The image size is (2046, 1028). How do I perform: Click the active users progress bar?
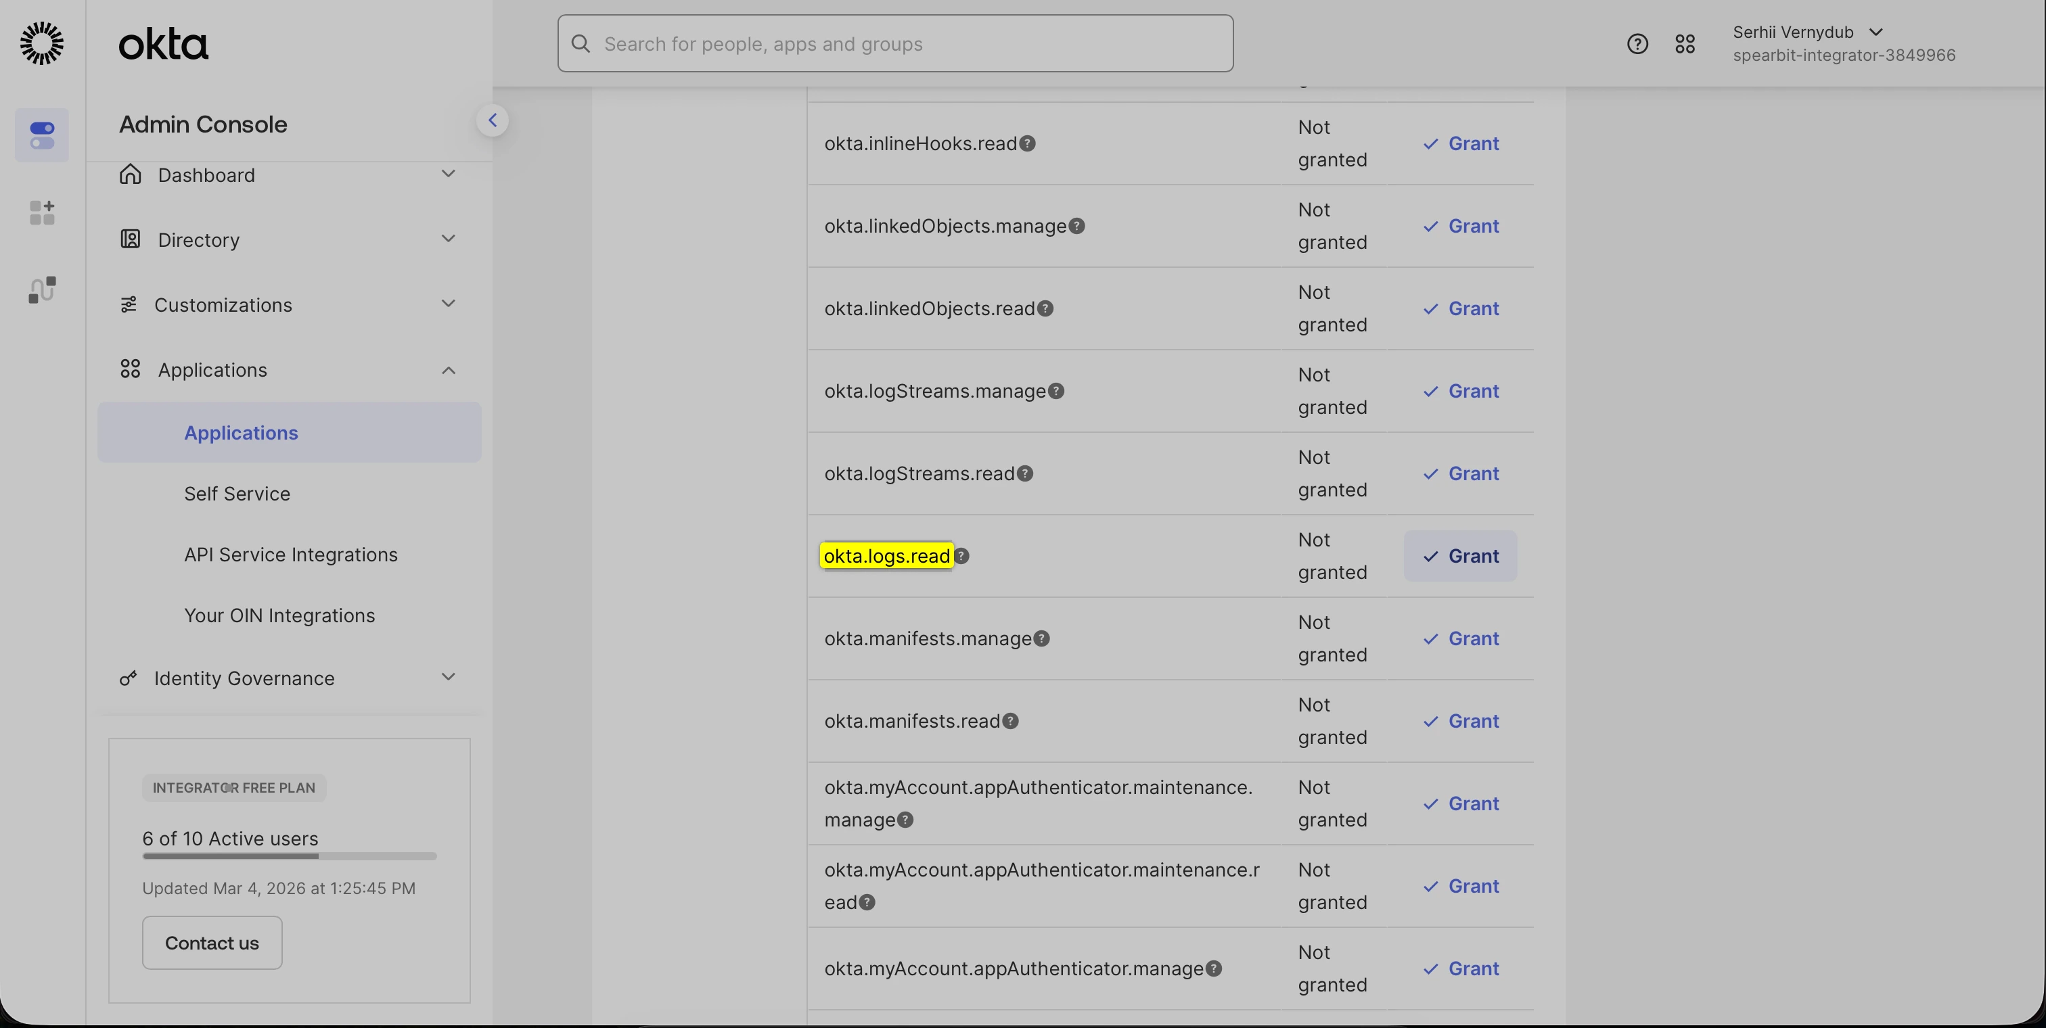point(289,856)
